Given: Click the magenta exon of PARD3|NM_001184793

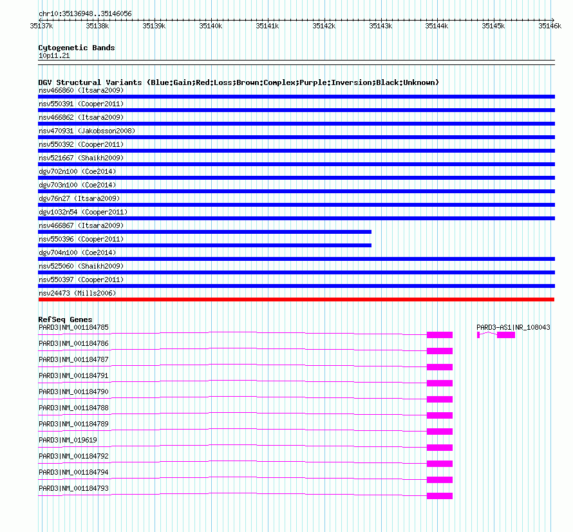Looking at the screenshot, I should pyautogui.click(x=440, y=496).
